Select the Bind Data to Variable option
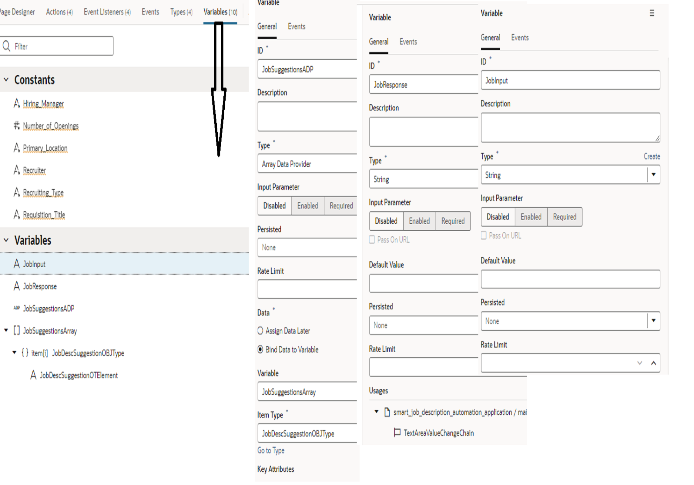 click(260, 350)
